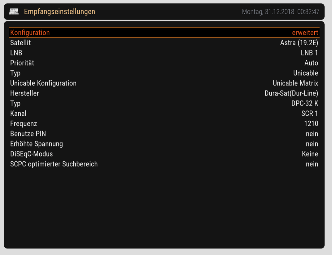Select the Satellit setting label

tap(20, 43)
